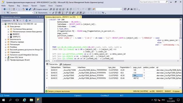The width and height of the screenshot is (183, 103).
Task: Refresh the Object Explorer tree
Action: point(27,21)
